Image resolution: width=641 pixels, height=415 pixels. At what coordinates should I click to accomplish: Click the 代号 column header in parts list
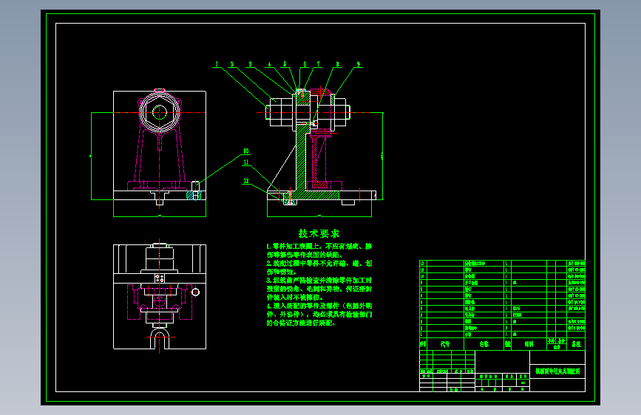pos(445,344)
